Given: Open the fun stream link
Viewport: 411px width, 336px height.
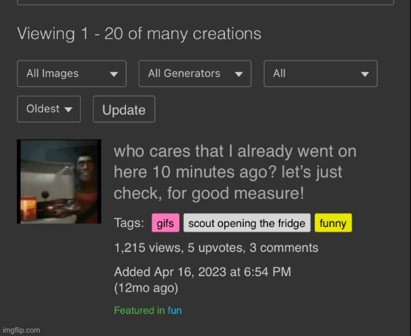Looking at the screenshot, I should point(175,310).
